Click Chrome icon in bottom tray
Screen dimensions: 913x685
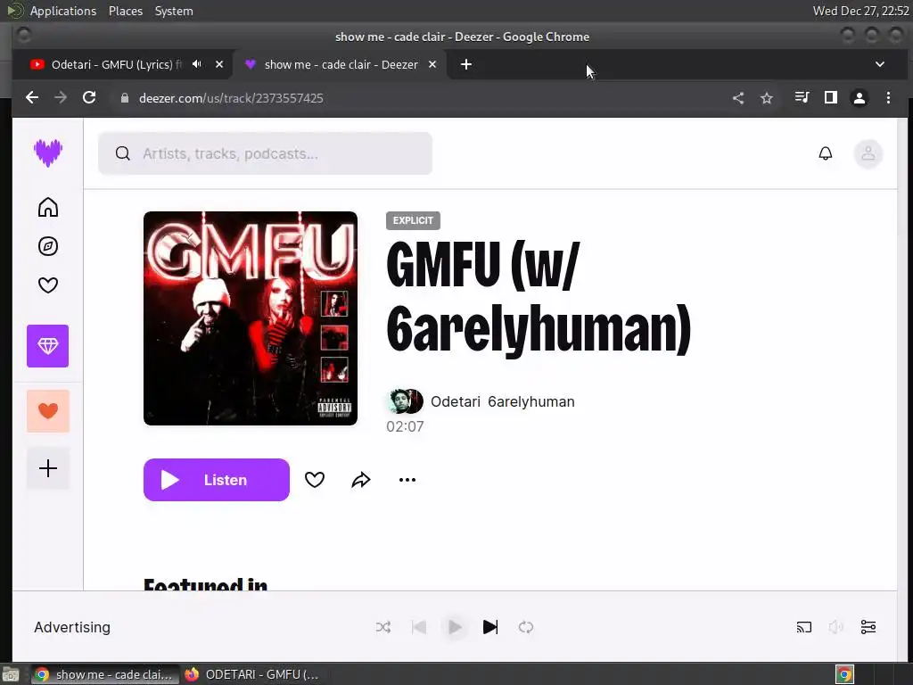pos(844,674)
